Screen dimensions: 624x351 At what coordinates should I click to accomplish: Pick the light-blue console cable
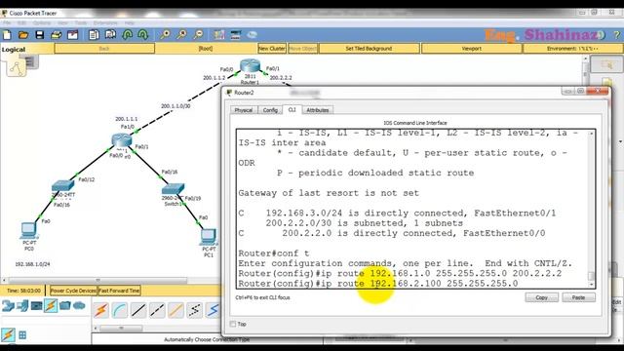coord(119,310)
